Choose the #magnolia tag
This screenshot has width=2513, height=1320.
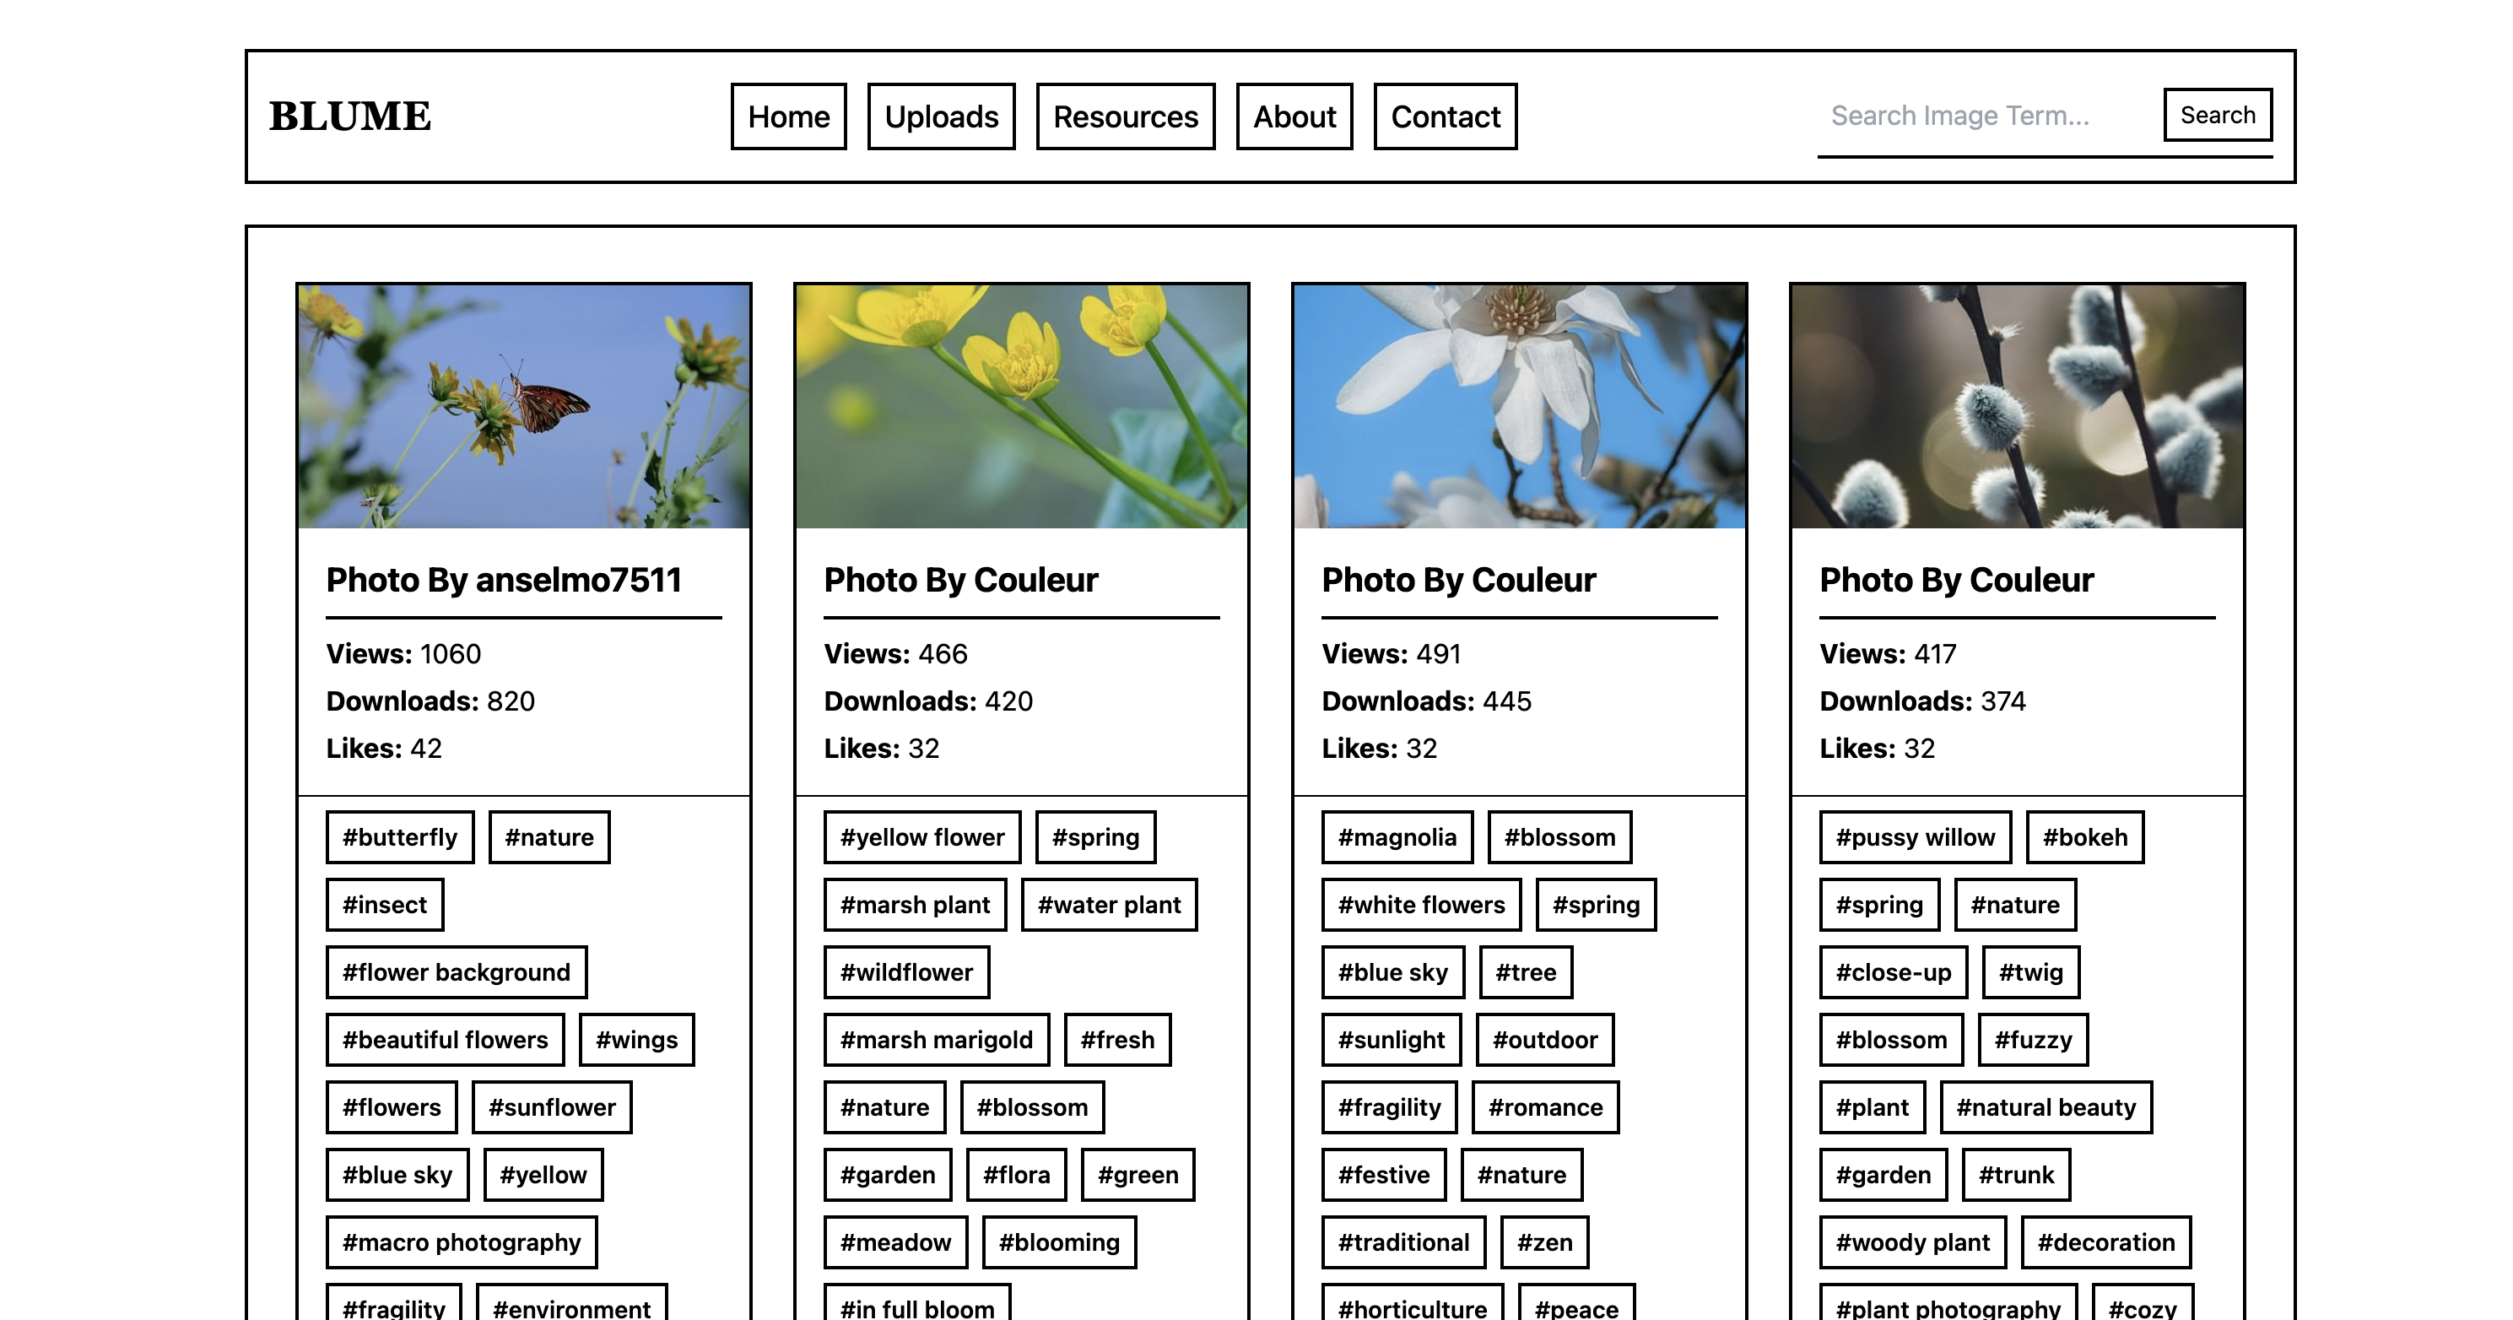pyautogui.click(x=1396, y=837)
